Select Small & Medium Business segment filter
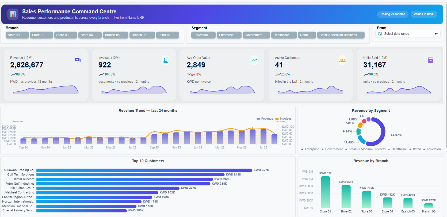Viewport: 447px width, 217px height. [341, 35]
